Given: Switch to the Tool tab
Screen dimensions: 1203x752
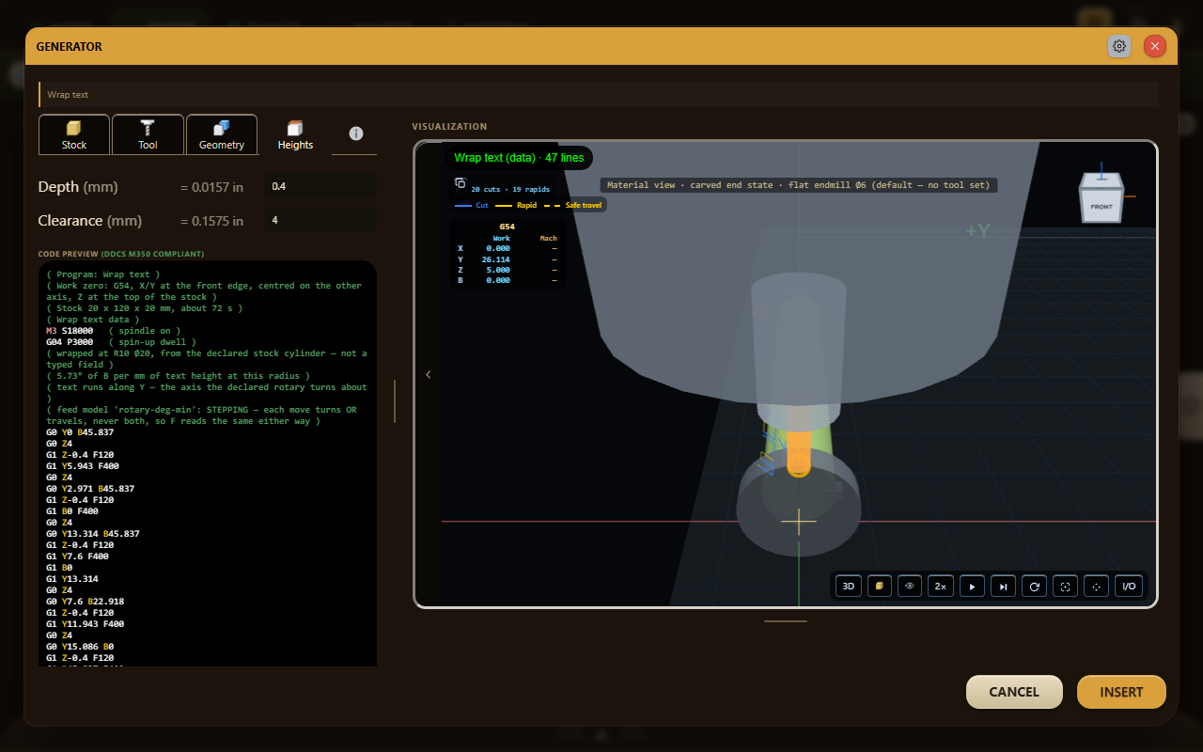Looking at the screenshot, I should tap(148, 134).
